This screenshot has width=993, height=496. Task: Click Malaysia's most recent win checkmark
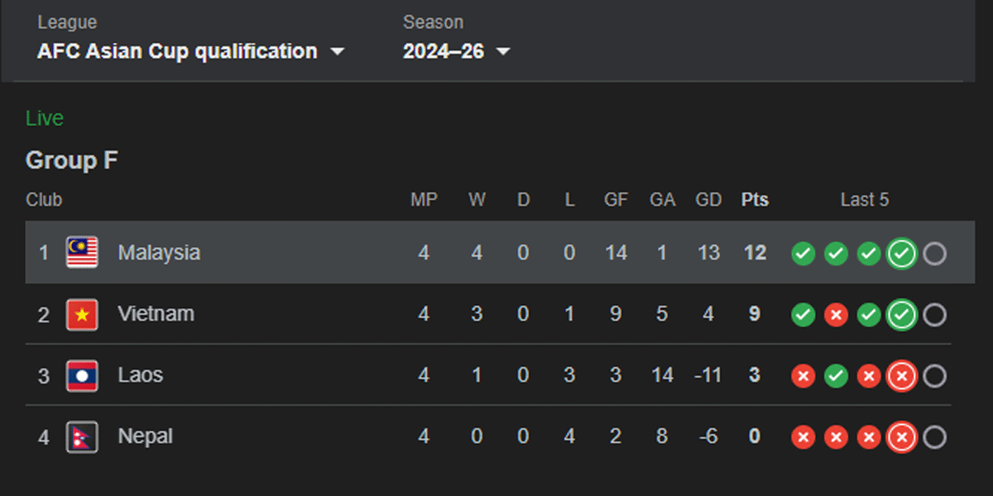(901, 254)
